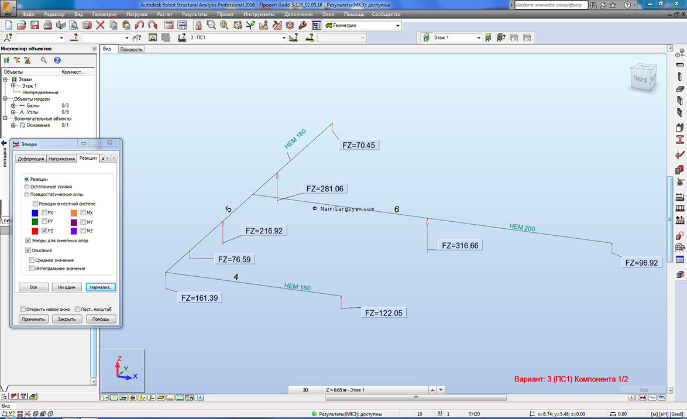Image resolution: width=687 pixels, height=419 pixels.
Task: Enable the Среднее значение checkbox
Action: pyautogui.click(x=32, y=260)
